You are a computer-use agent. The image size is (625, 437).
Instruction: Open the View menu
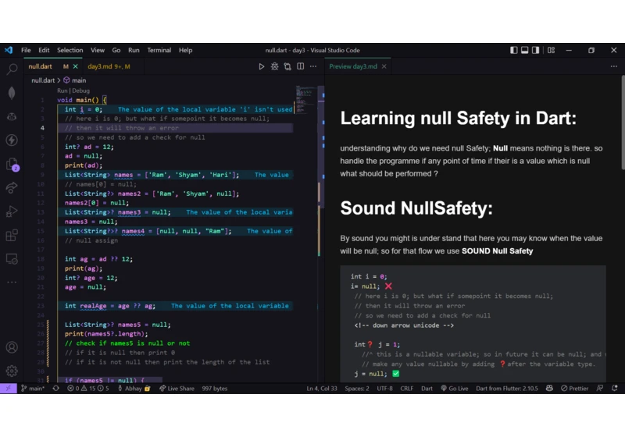click(x=97, y=50)
